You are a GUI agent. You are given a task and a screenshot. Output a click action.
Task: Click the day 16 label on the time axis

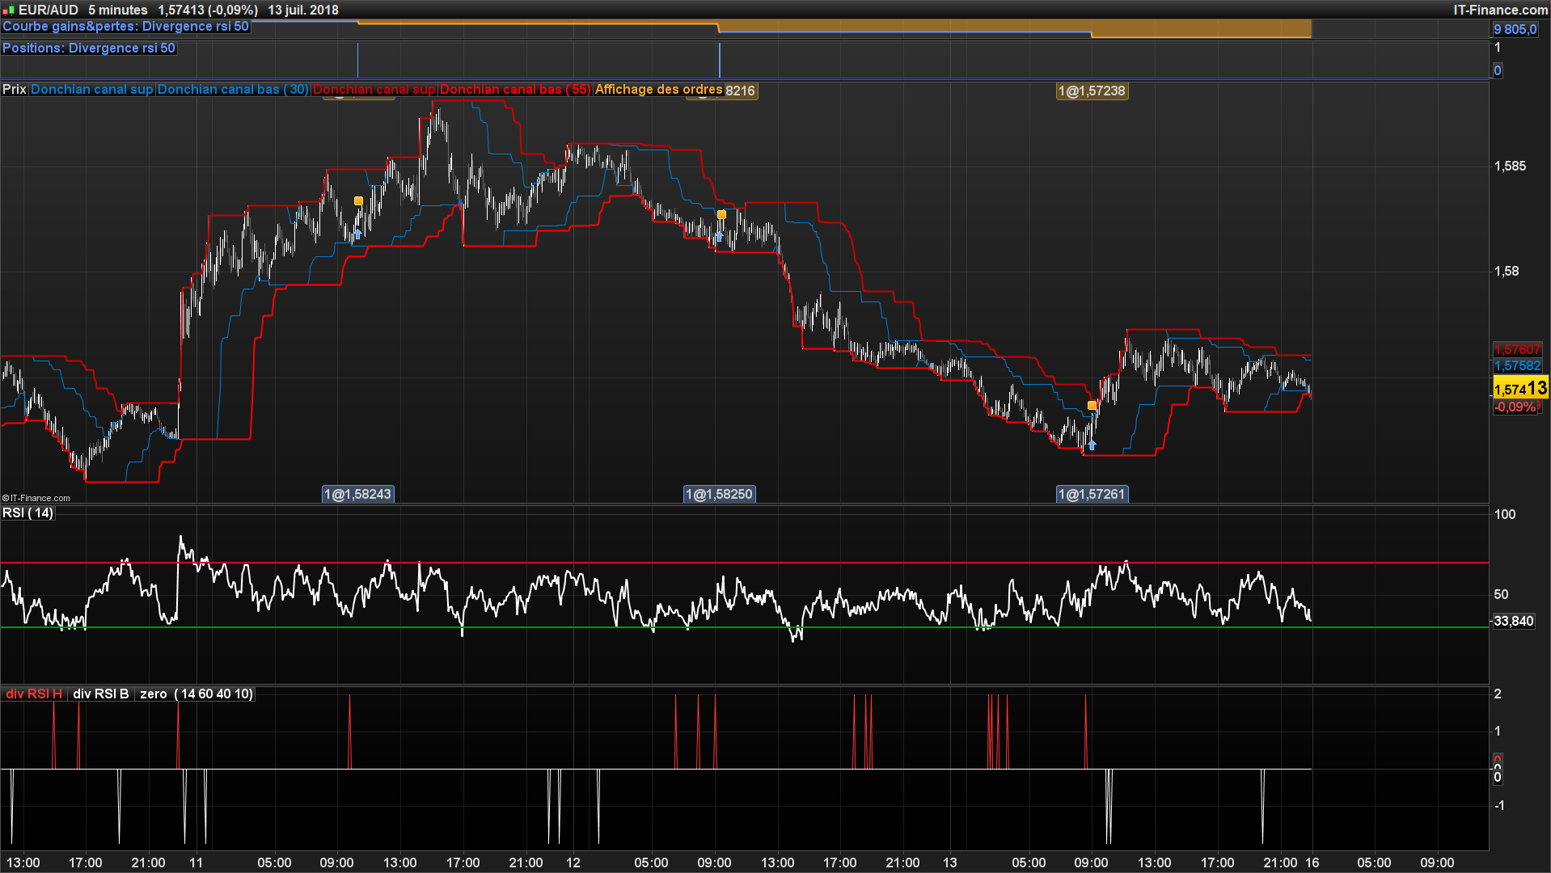tap(1312, 862)
